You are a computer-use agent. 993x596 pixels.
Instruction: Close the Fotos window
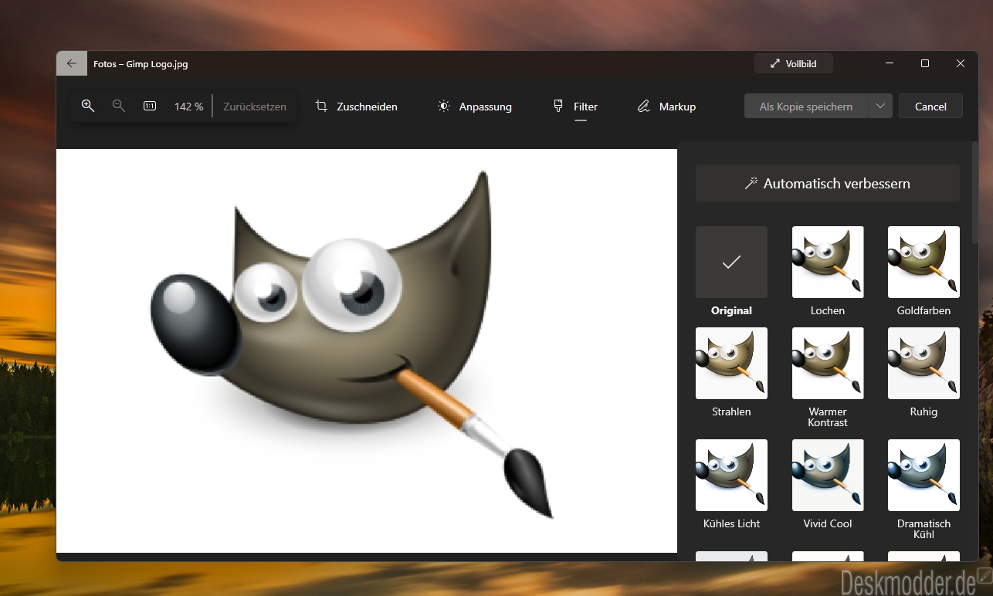(961, 64)
